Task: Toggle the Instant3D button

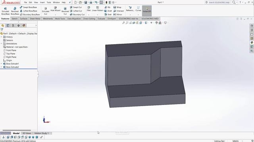Action: coord(147,11)
